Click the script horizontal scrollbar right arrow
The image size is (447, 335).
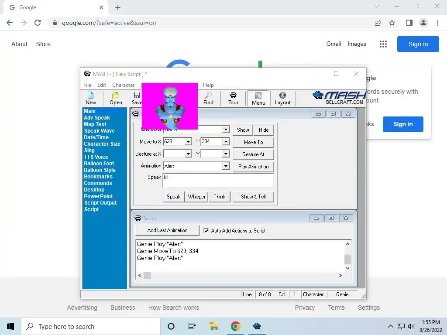(x=340, y=276)
